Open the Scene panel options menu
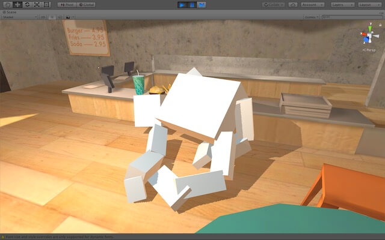This screenshot has height=240, width=385. [x=381, y=12]
